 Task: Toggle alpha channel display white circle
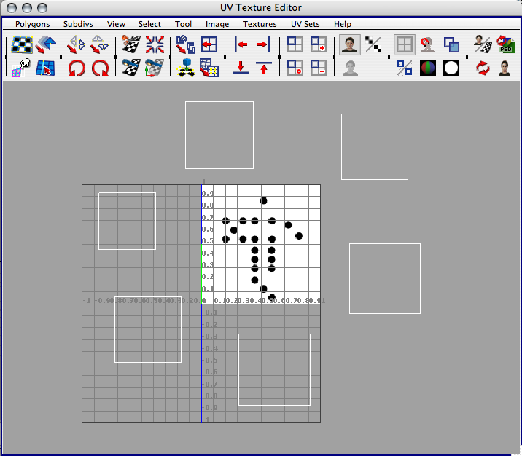coord(451,68)
